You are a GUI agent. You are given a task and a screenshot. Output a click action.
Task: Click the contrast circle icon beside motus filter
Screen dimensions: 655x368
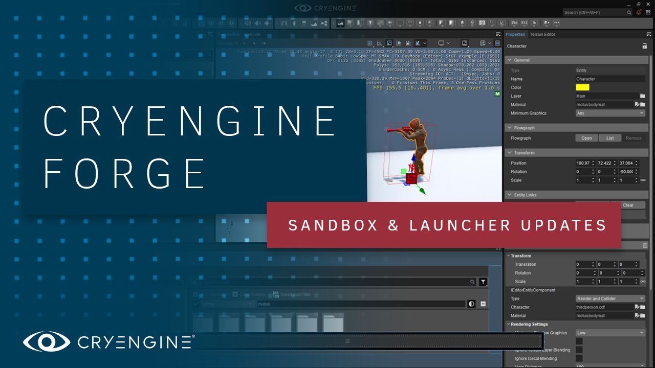pyautogui.click(x=471, y=304)
